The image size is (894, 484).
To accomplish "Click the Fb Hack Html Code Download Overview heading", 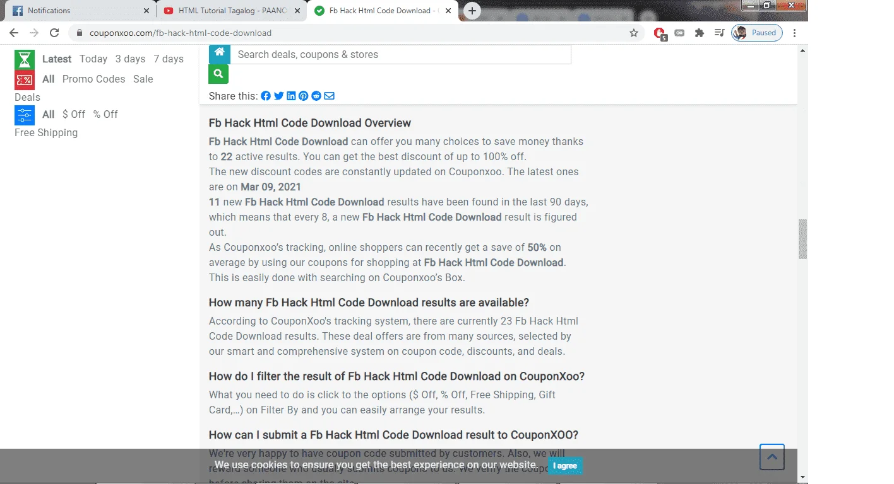I will [310, 123].
